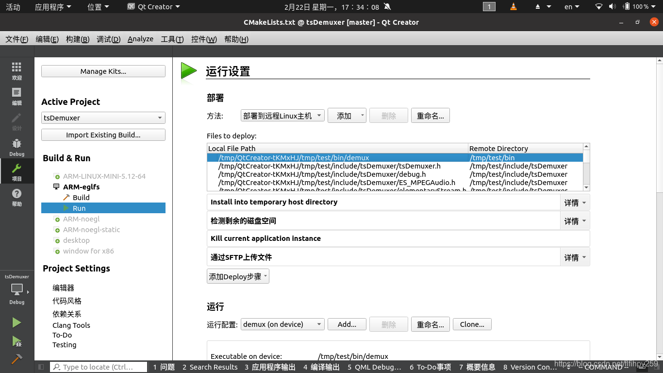Toggle the left sidebar visibility icon

click(41, 367)
